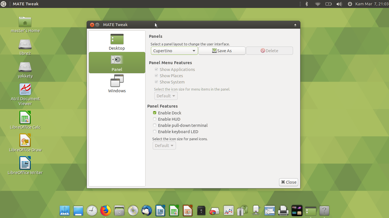Open the volume control in the top bar
Image resolution: width=389 pixels, height=218 pixels.
(339, 4)
